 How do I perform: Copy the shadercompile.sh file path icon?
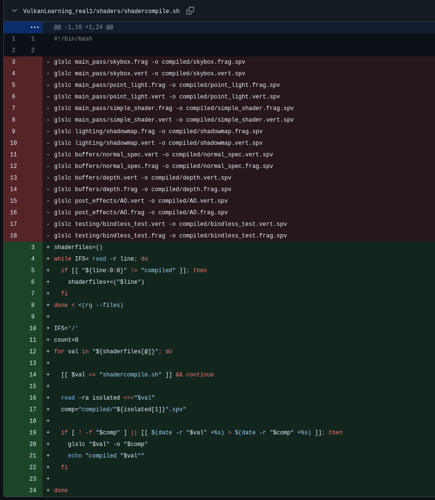click(x=190, y=11)
